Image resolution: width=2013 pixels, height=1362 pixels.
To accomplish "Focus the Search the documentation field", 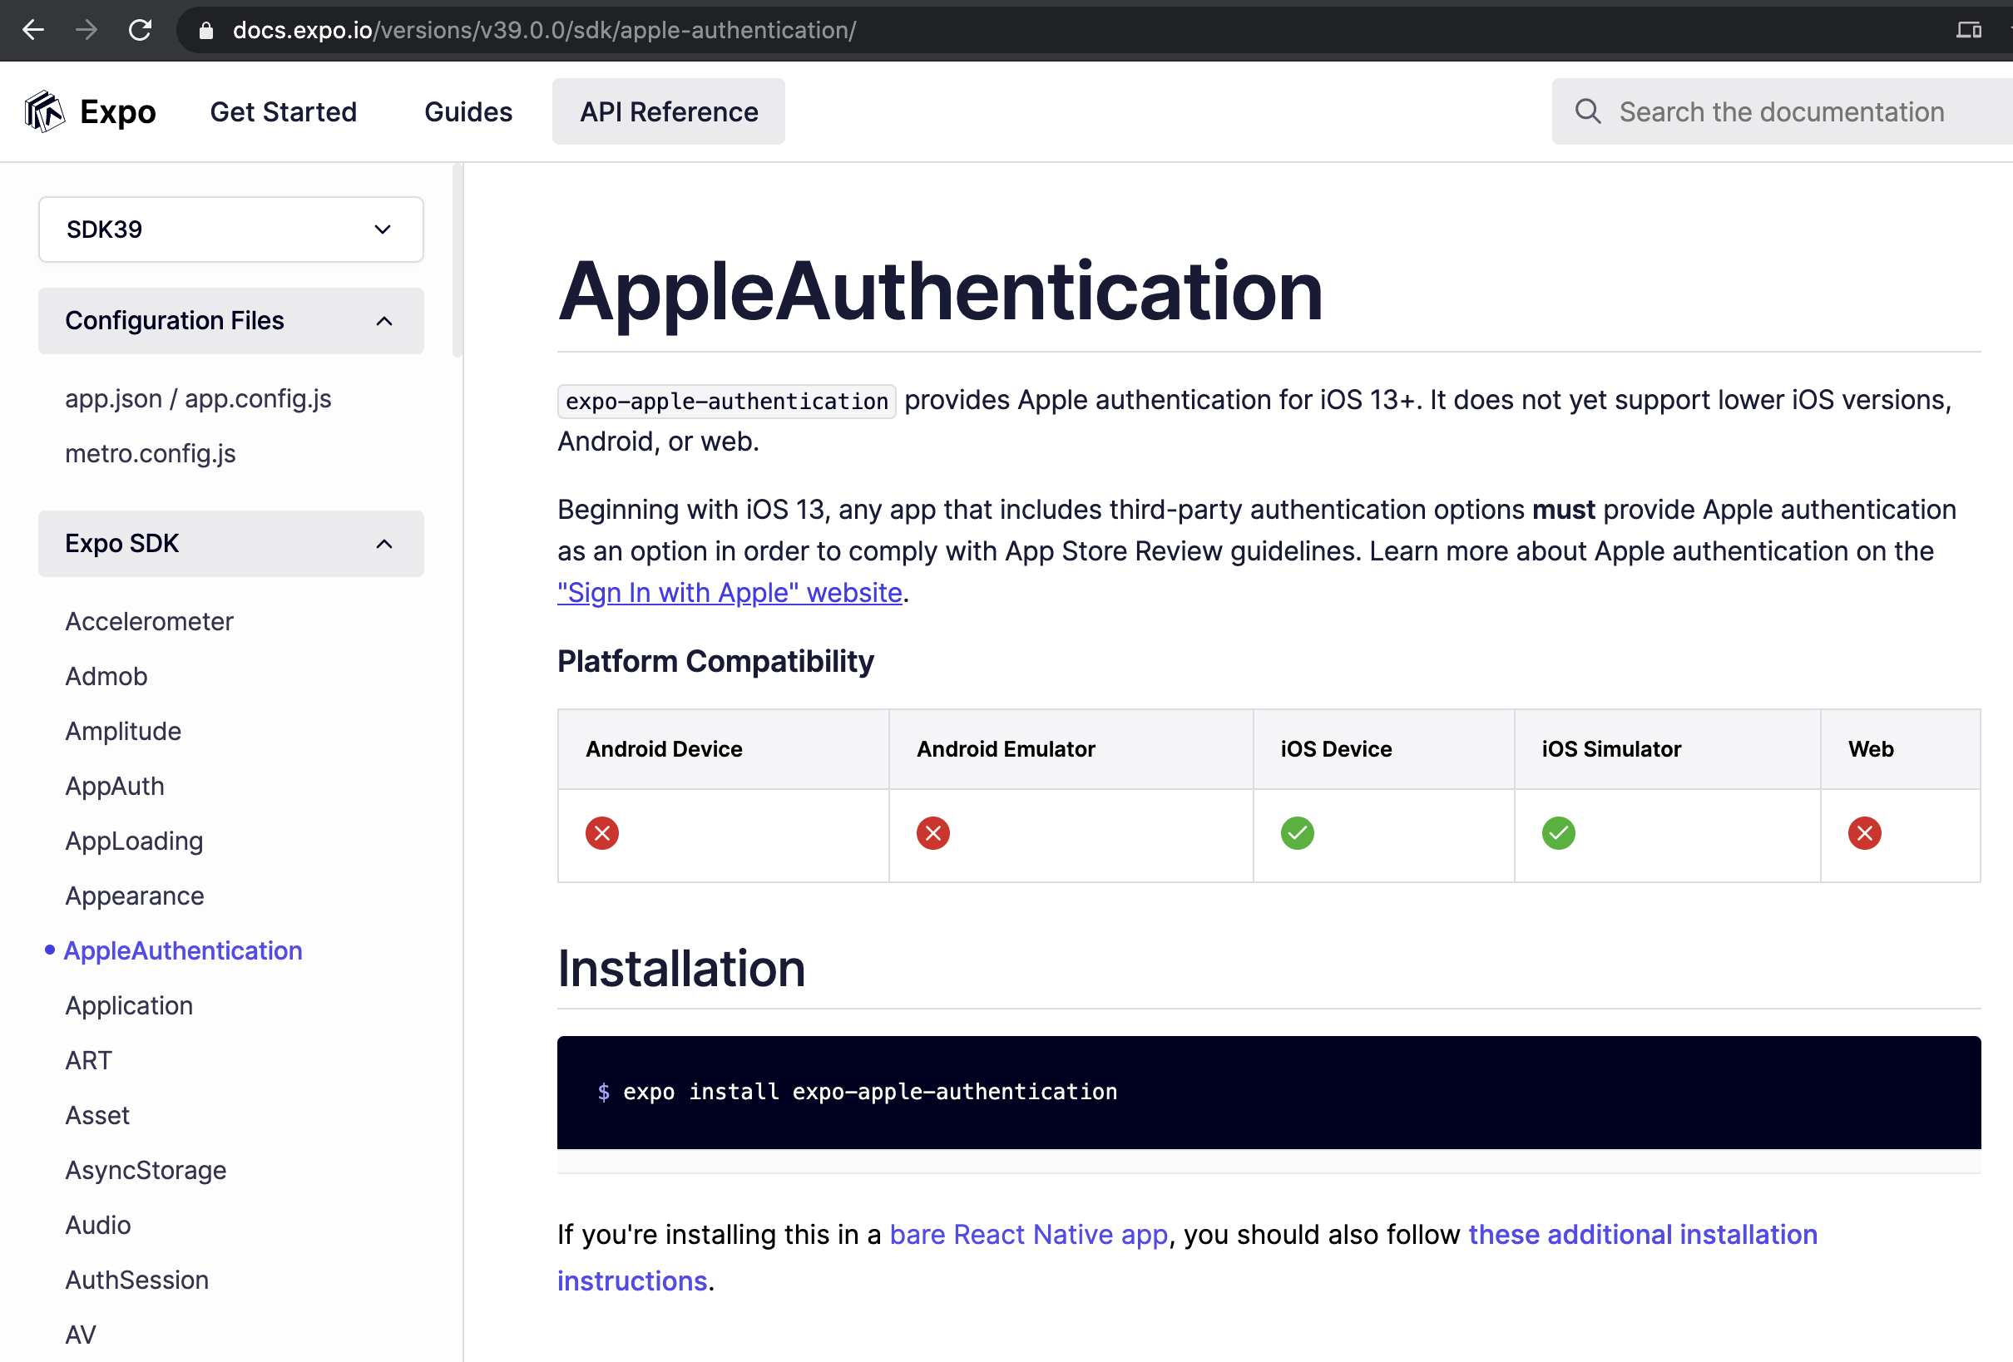I will pyautogui.click(x=1783, y=111).
